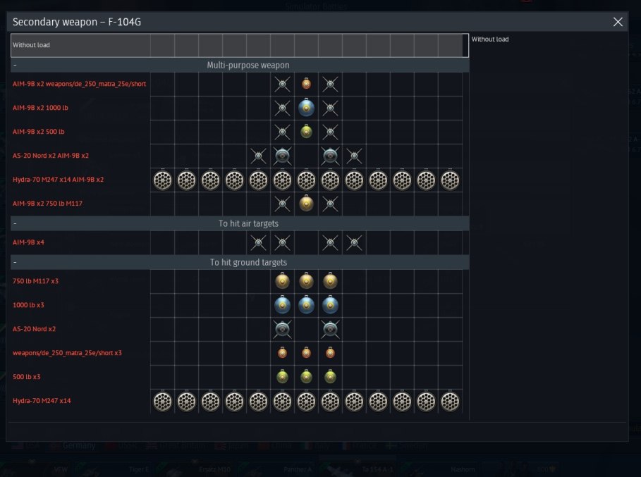Viewport: 641px width, 477px height.
Task: Click left AS-20 missile in AS-20 Nord x2 row
Action: tap(283, 329)
